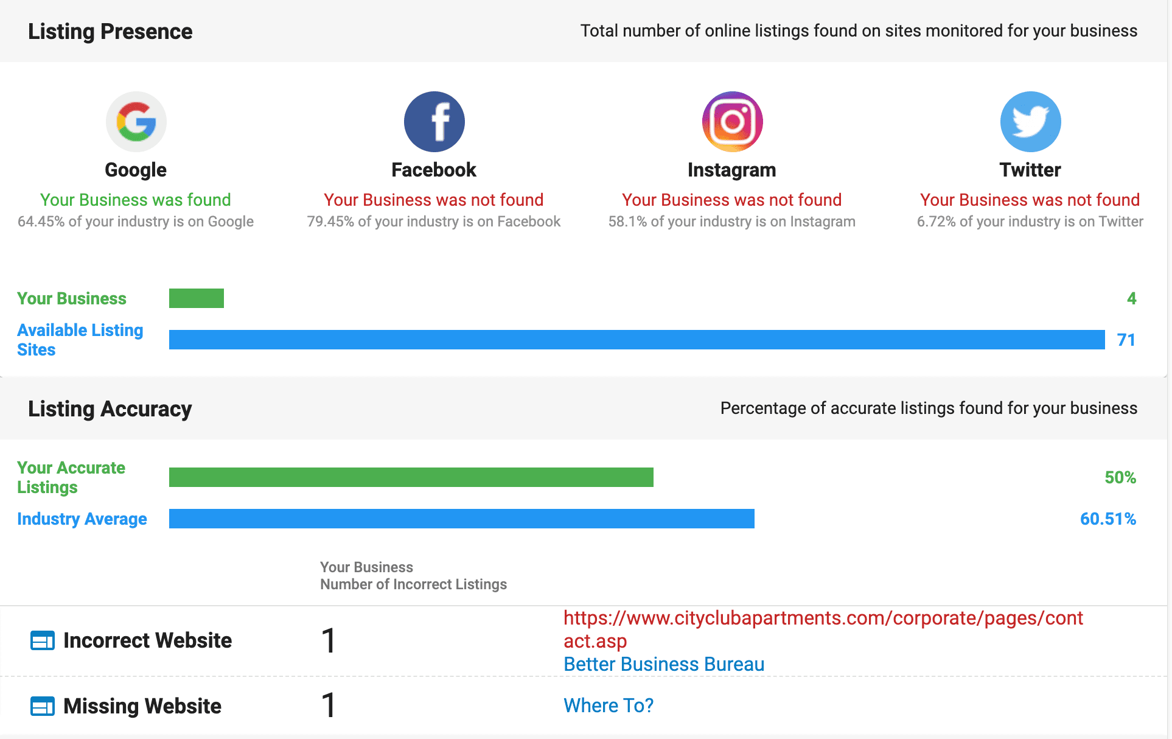Image resolution: width=1172 pixels, height=739 pixels.
Task: Select the Listing Presence section heading
Action: [110, 32]
